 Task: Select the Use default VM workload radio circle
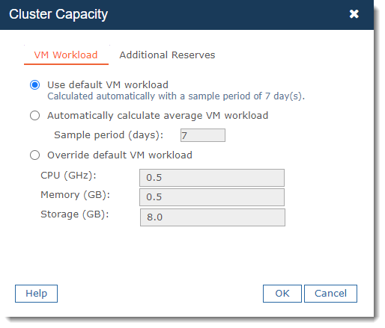click(x=34, y=84)
